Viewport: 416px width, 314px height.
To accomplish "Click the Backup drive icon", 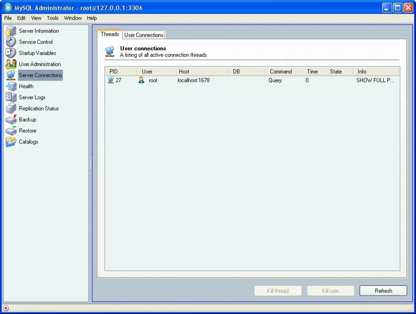I will (11, 119).
